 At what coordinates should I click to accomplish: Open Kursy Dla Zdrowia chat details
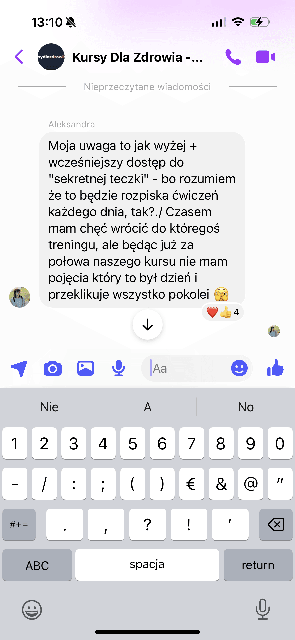tap(138, 57)
